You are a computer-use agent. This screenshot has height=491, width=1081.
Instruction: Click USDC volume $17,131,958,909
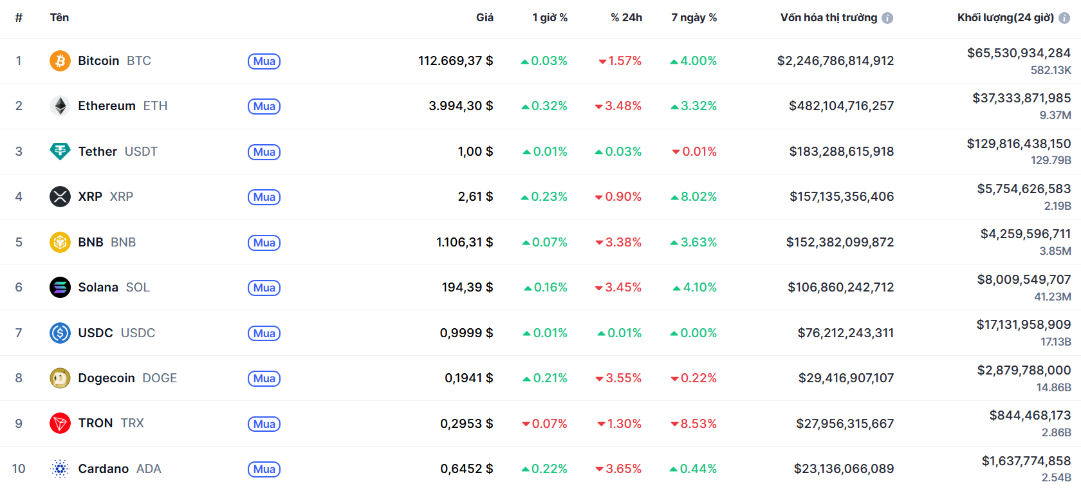pos(1024,324)
